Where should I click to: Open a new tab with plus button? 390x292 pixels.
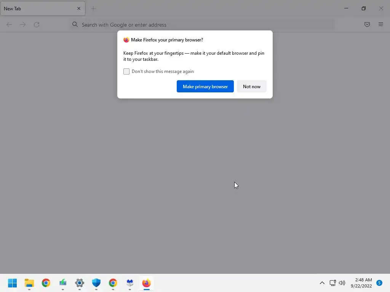(93, 9)
